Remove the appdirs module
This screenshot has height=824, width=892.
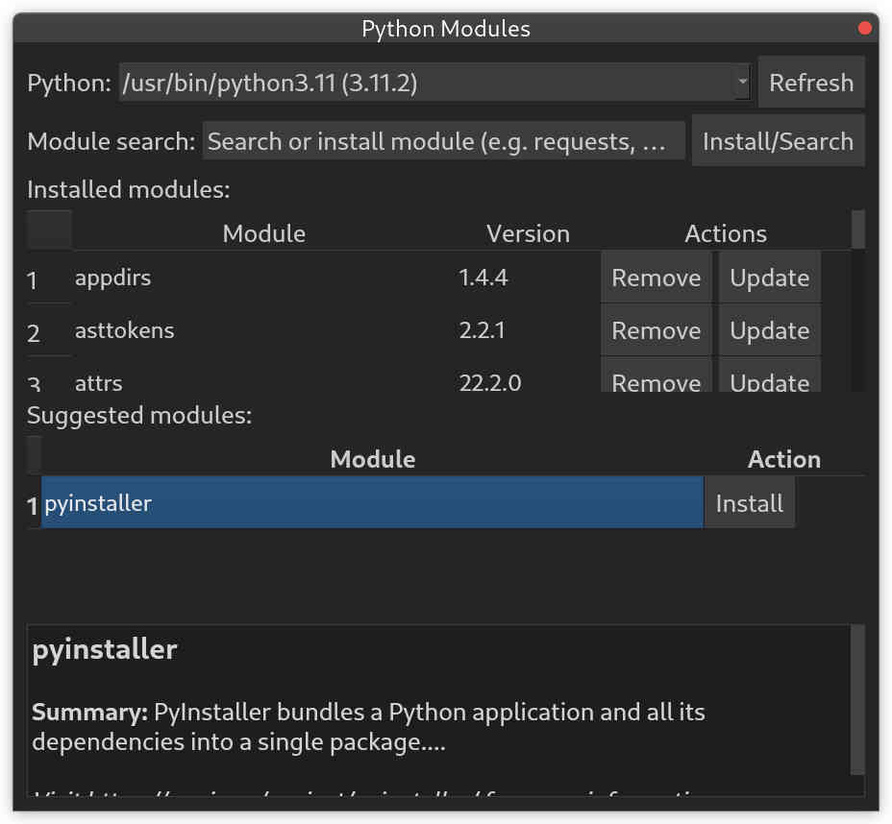pos(656,278)
